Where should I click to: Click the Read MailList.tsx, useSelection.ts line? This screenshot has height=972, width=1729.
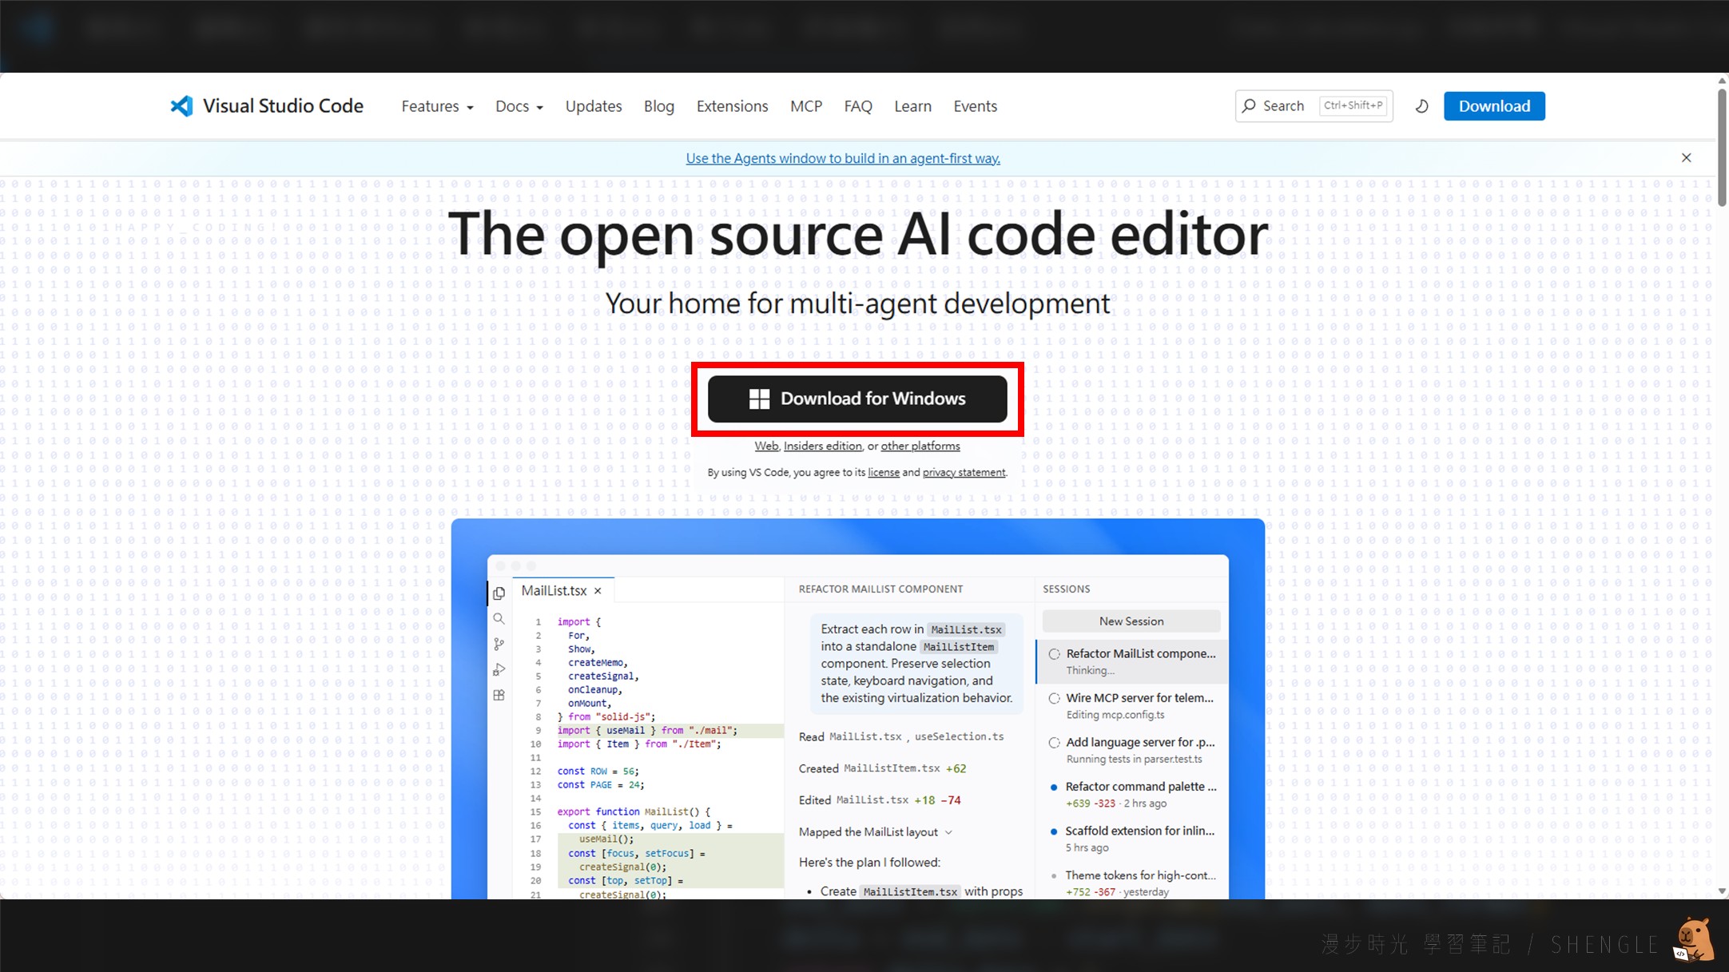pos(901,736)
